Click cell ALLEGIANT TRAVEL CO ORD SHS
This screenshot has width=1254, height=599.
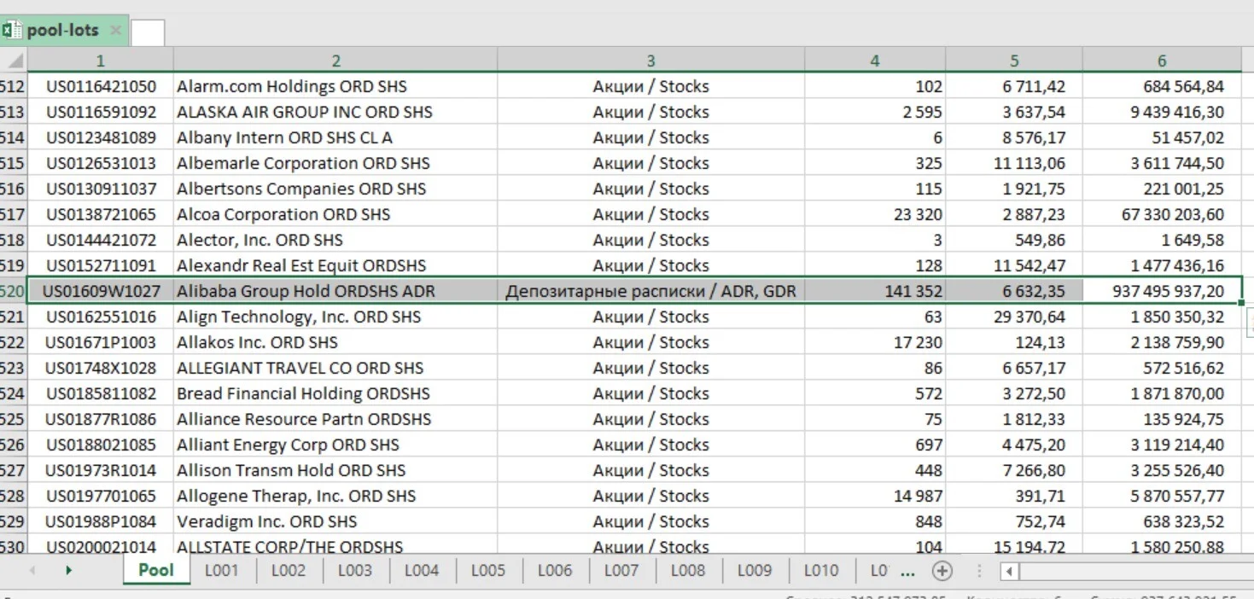[335, 368]
